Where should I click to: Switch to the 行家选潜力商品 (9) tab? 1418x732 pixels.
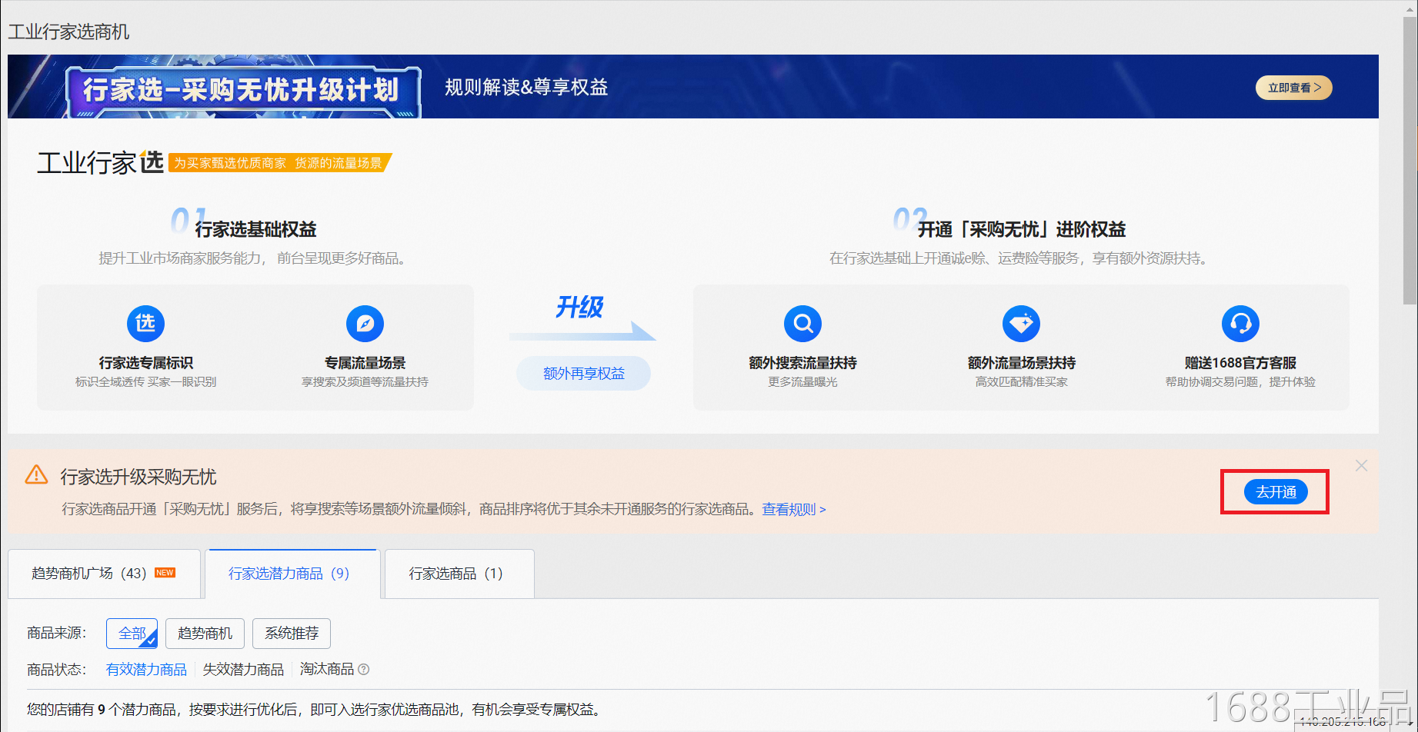(289, 574)
